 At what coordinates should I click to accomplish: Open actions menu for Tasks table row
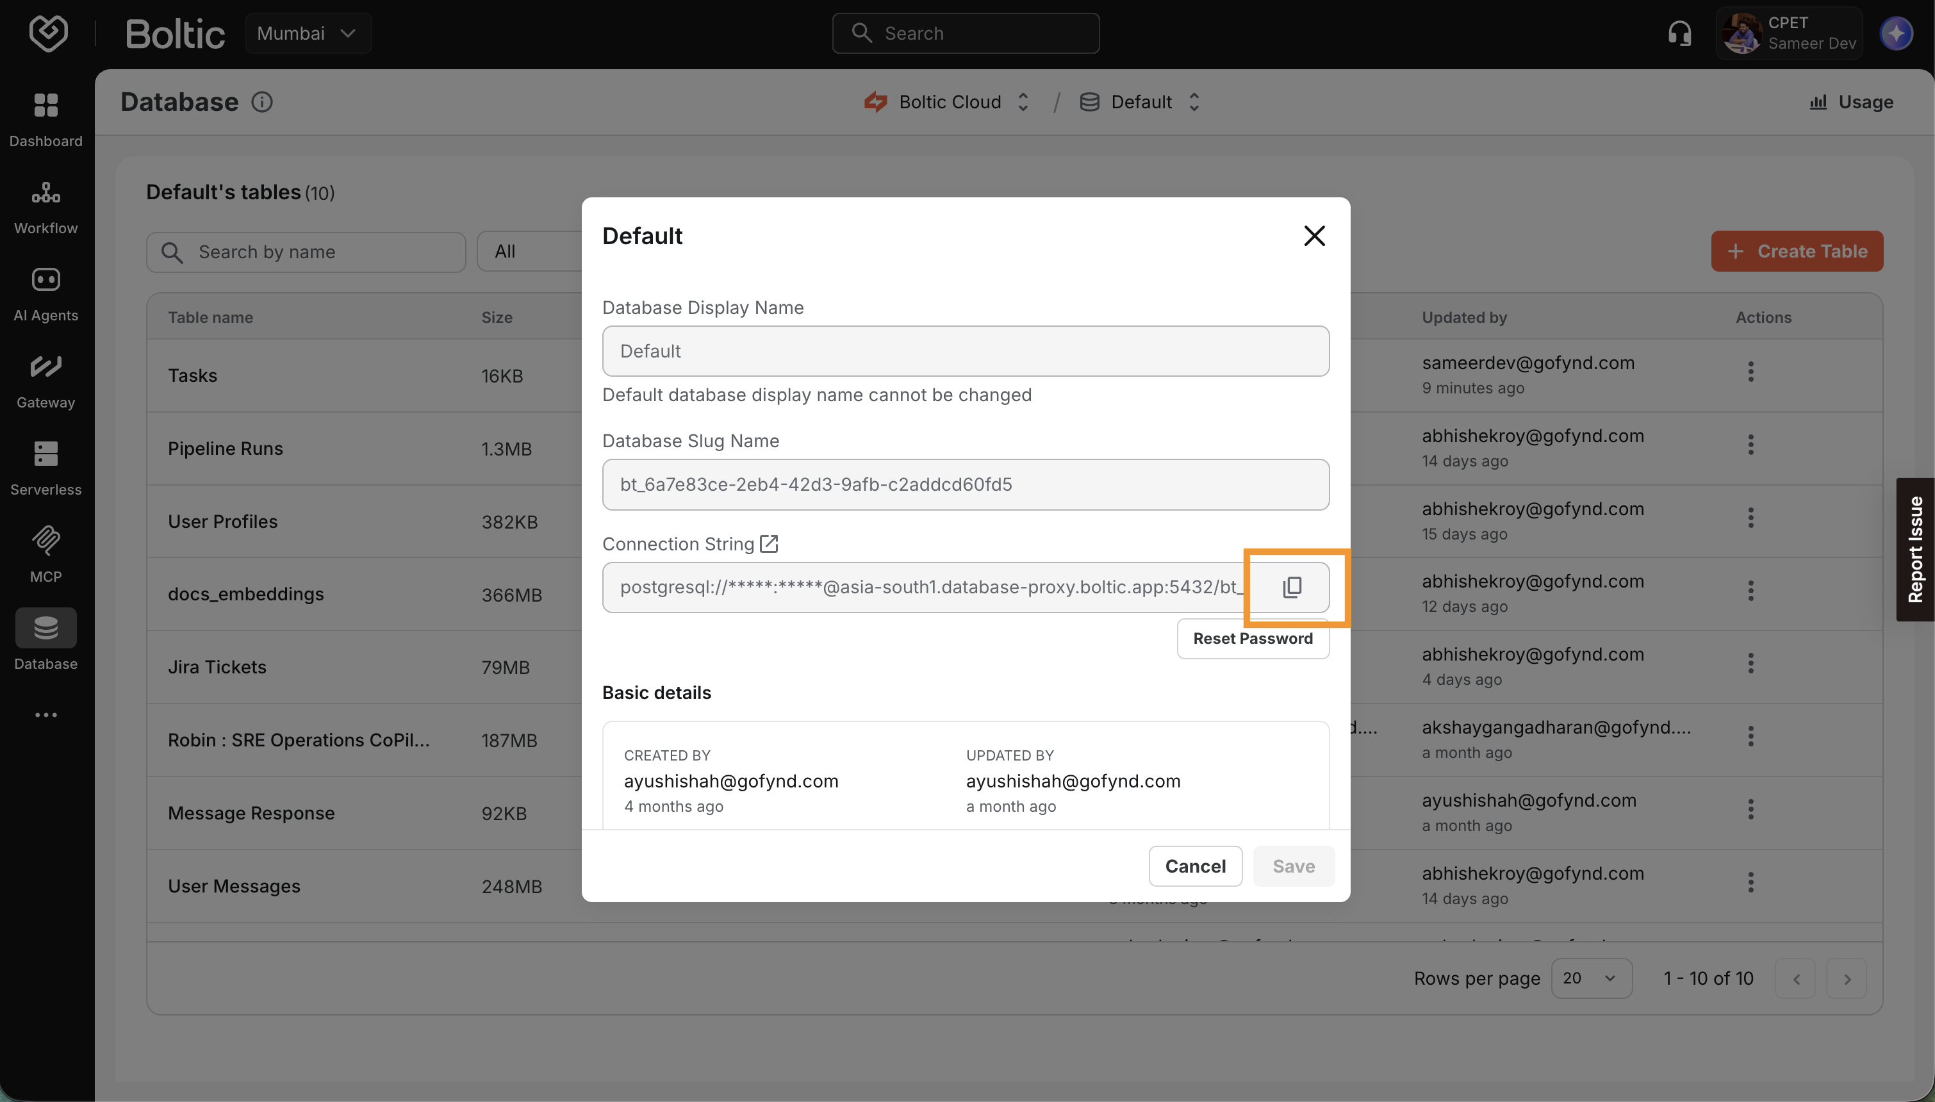(1750, 372)
